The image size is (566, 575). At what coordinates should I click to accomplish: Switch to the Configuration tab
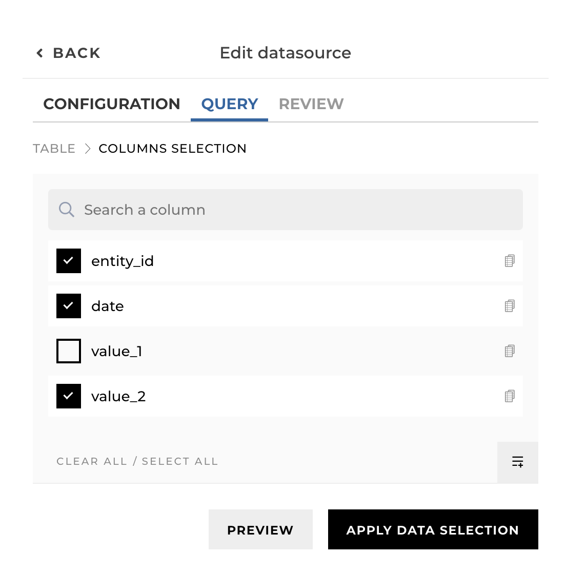(x=112, y=104)
